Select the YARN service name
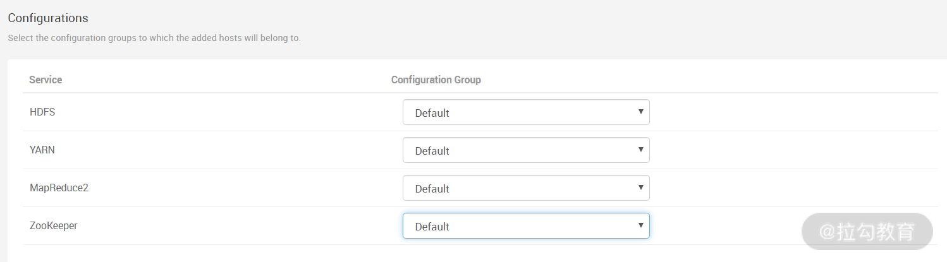This screenshot has width=947, height=262. (42, 150)
